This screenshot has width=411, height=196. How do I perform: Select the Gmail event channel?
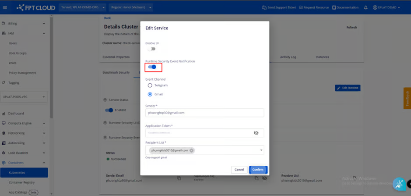point(150,94)
